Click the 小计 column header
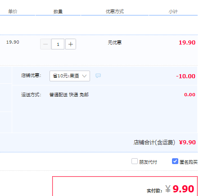Image resolution: width=208 pixels, height=196 pixels. point(173,12)
